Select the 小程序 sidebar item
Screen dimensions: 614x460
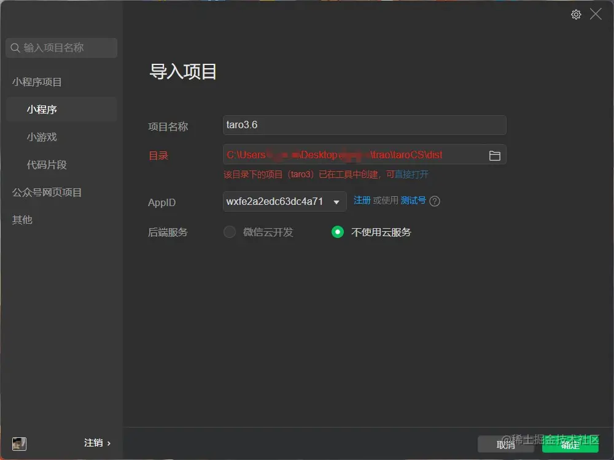42,109
